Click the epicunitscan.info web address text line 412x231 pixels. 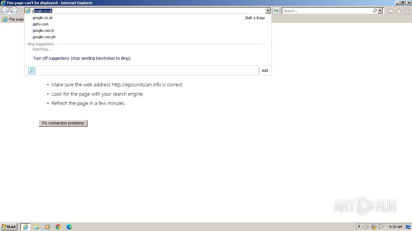coord(117,85)
